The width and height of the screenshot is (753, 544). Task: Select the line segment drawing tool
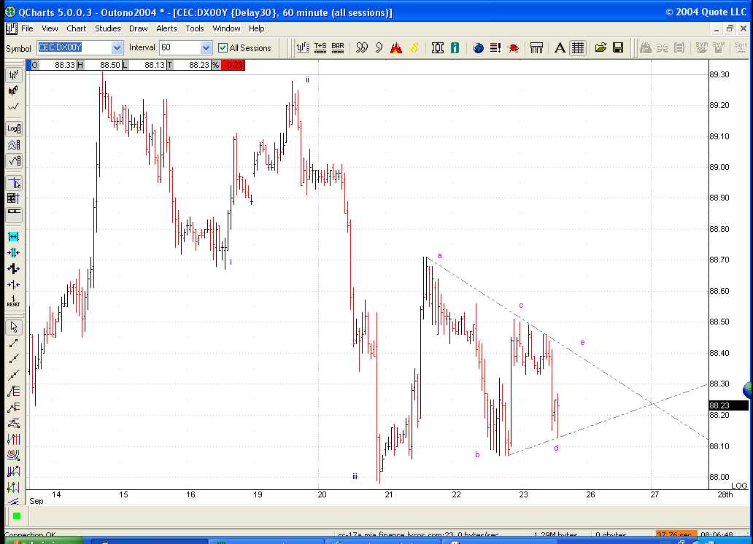(13, 343)
